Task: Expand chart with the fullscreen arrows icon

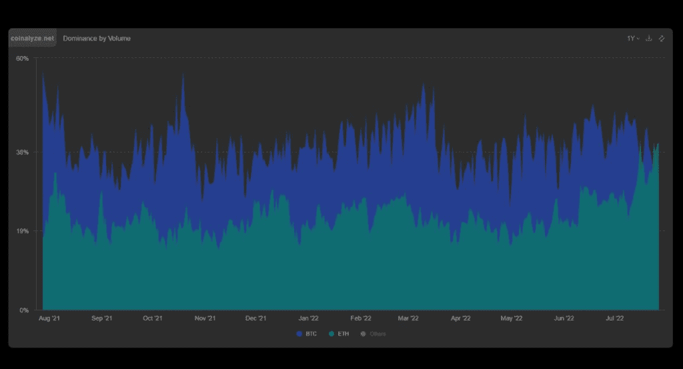Action: click(x=662, y=39)
